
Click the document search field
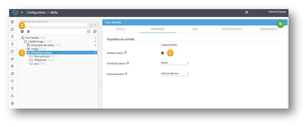(54, 25)
